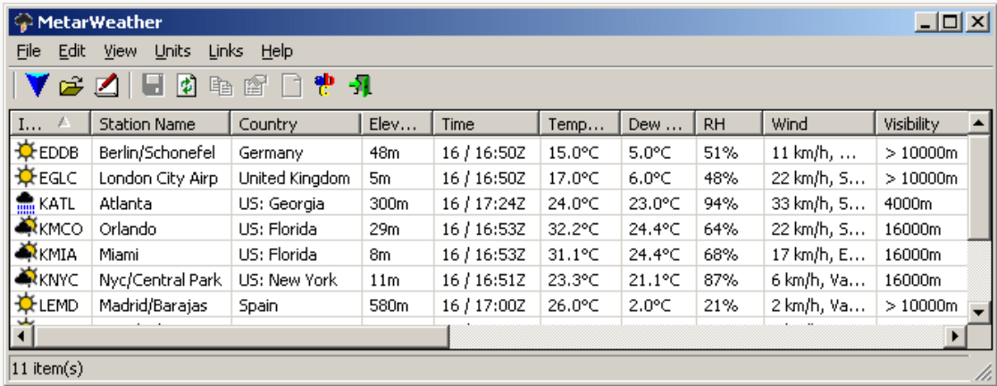The width and height of the screenshot is (997, 386).
Task: Sort by Elevation column header
Action: click(397, 124)
